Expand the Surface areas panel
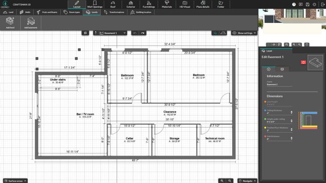Screen dimensions: 326x183 15,181
